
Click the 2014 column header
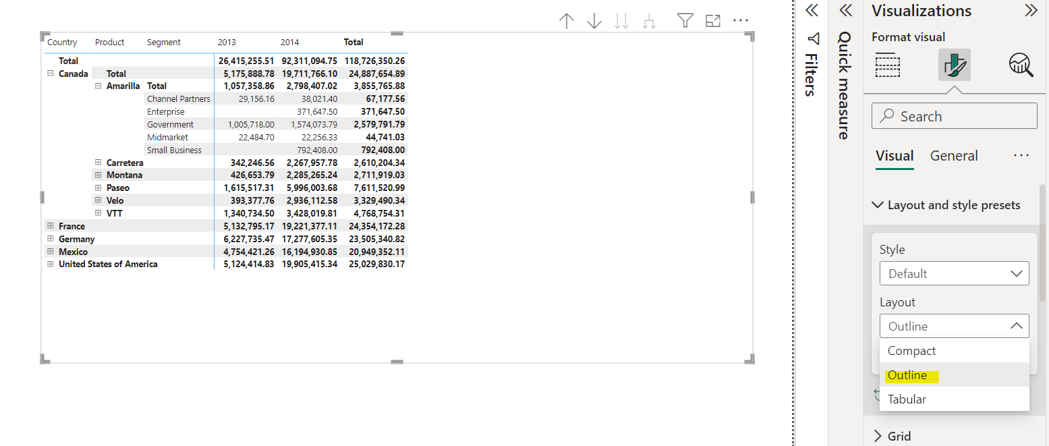point(290,43)
